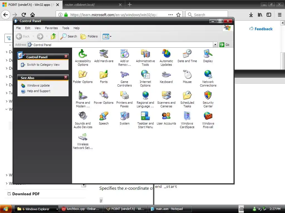Click the Windows Start button
This screenshot has width=285, height=213.
tap(6, 209)
